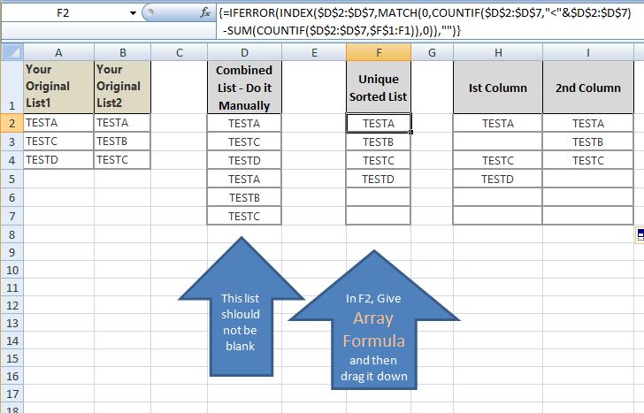Open the Insert Function fx dialog
Viewport: 644px width, 413px height.
pos(205,12)
